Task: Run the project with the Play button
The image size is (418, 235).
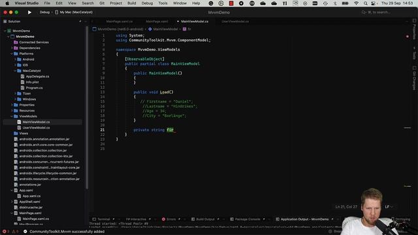Action: (29, 12)
